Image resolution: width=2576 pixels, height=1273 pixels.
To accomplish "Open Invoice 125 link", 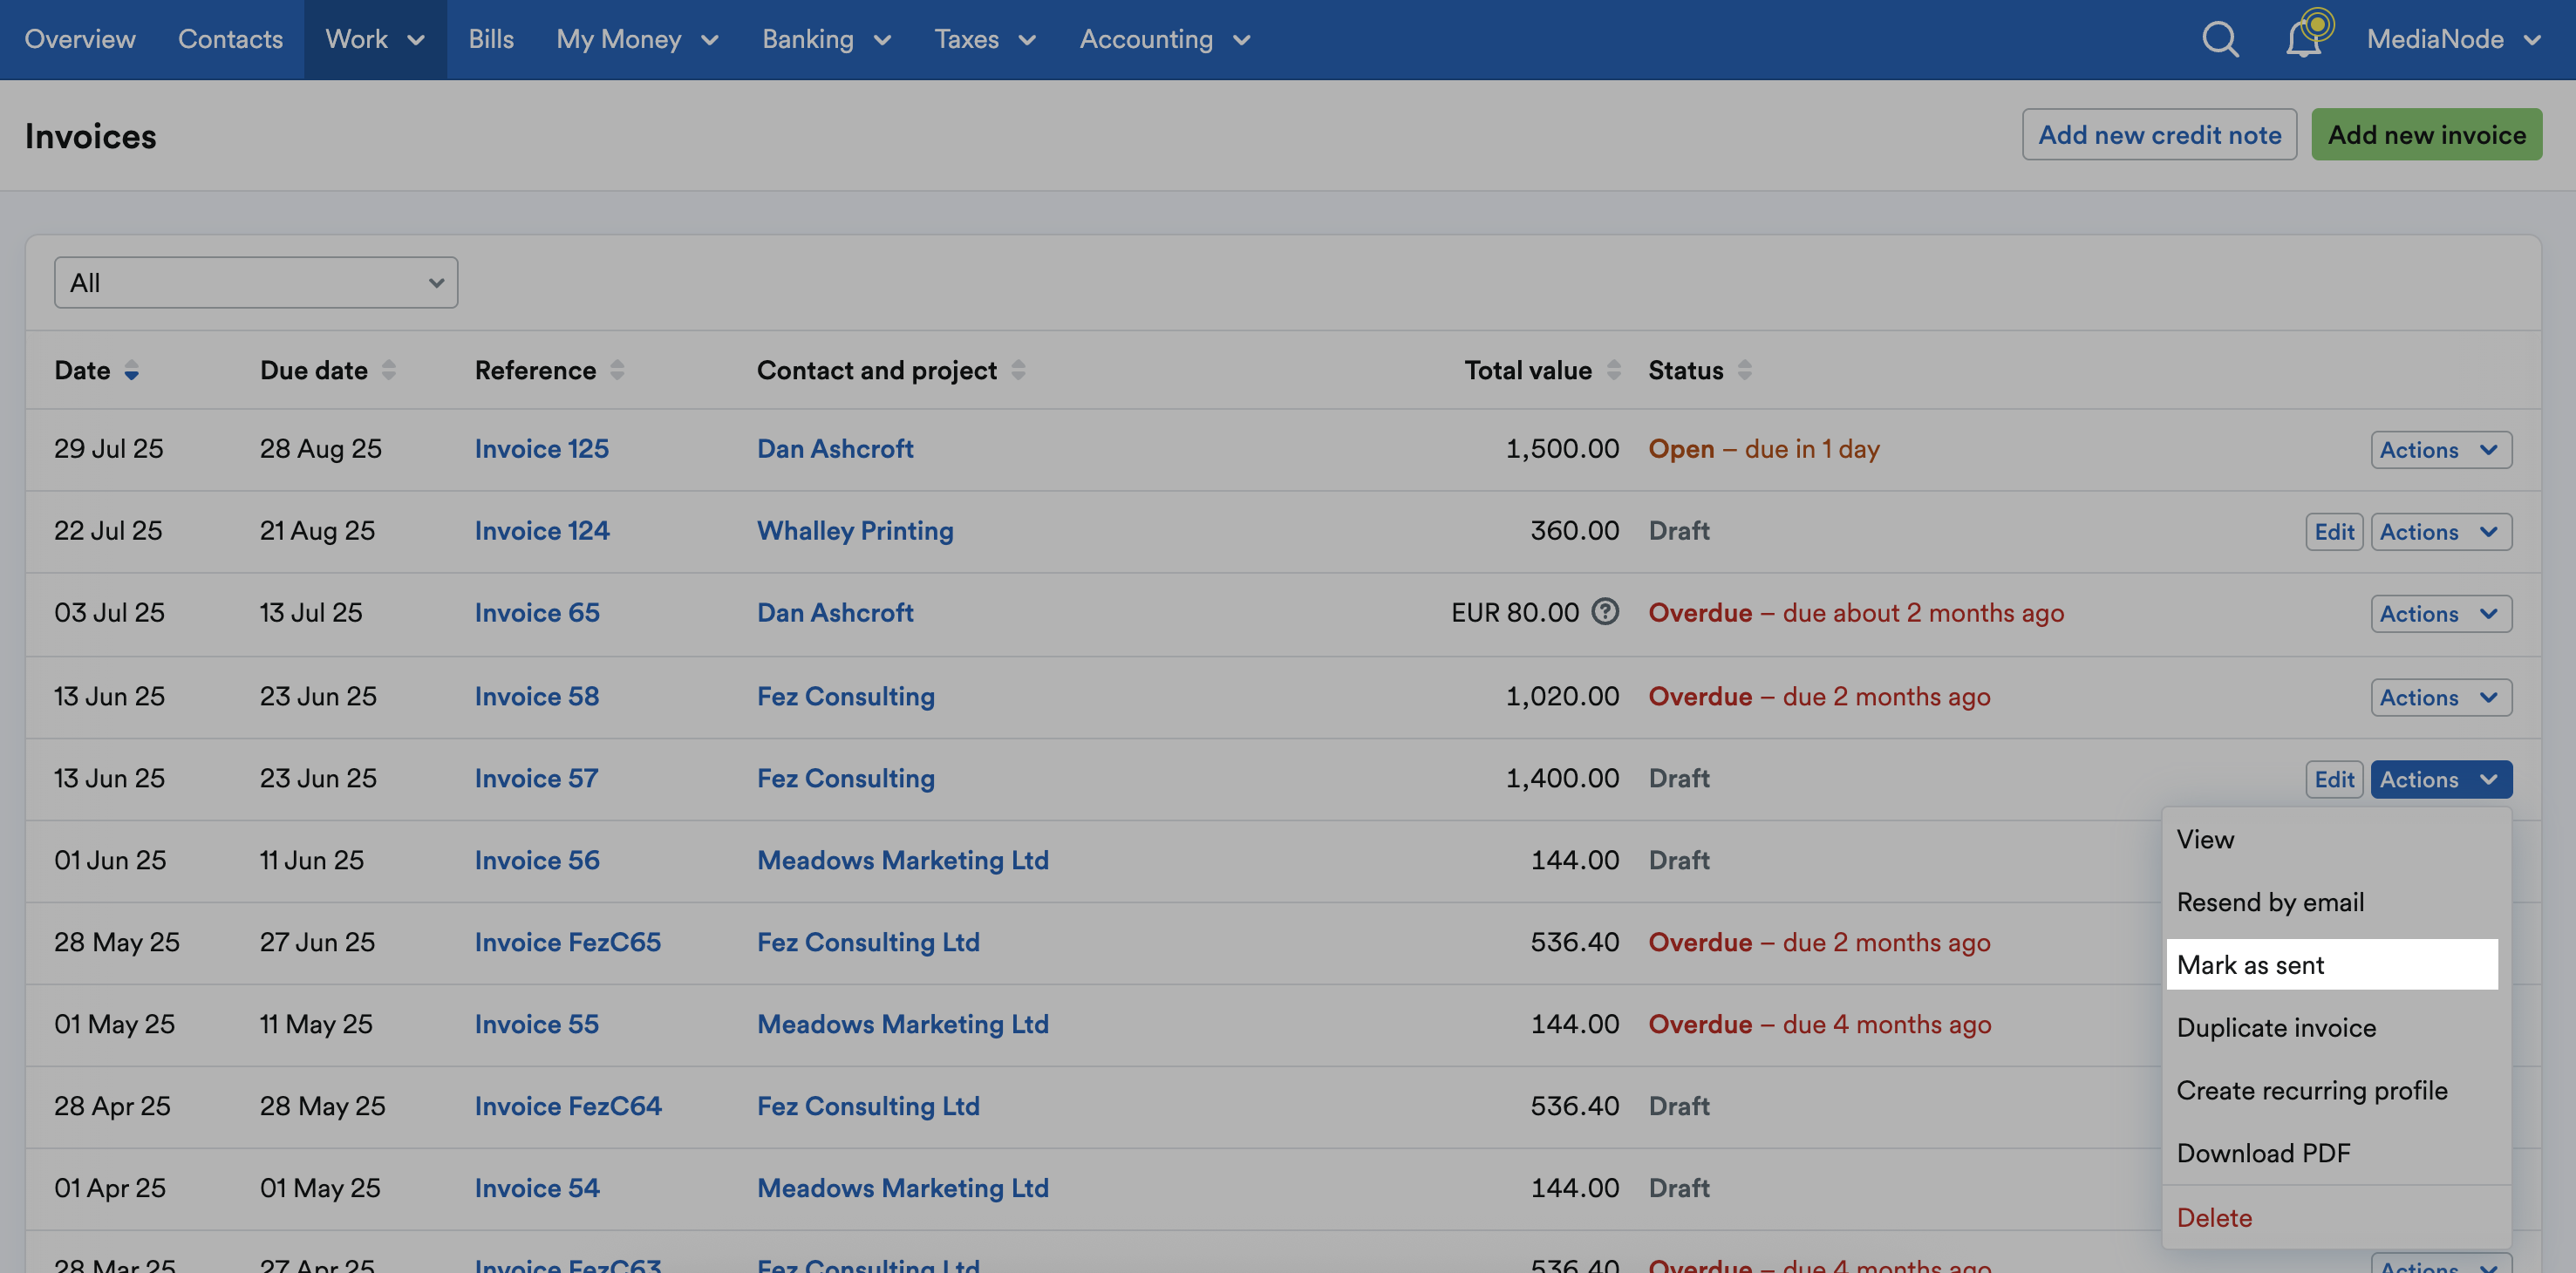I will point(542,449).
